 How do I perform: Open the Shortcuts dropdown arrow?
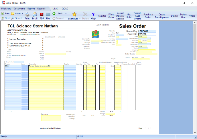point(79,18)
